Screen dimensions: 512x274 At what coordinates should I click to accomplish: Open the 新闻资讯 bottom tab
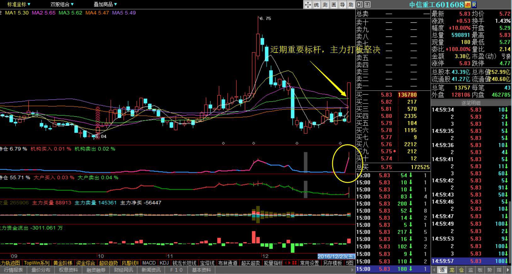(151, 270)
